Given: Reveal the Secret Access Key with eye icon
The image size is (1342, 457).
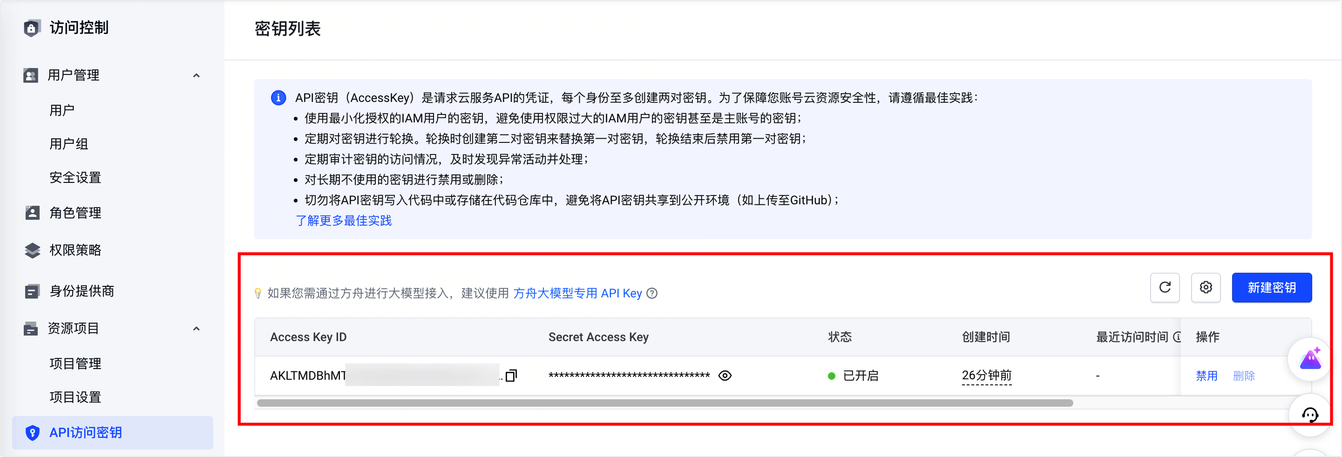Looking at the screenshot, I should pos(725,375).
